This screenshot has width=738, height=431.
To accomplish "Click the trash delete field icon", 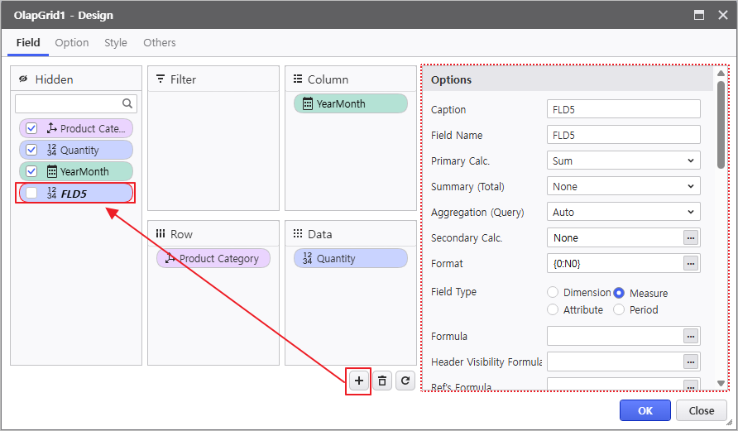I will (381, 381).
